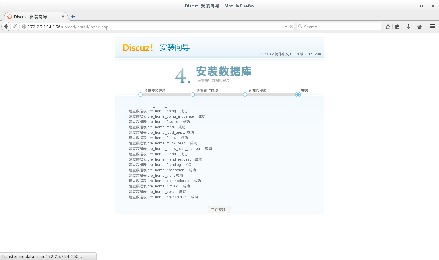439x260 pixels.
Task: Click the site identity key icon
Action: [x=15, y=27]
